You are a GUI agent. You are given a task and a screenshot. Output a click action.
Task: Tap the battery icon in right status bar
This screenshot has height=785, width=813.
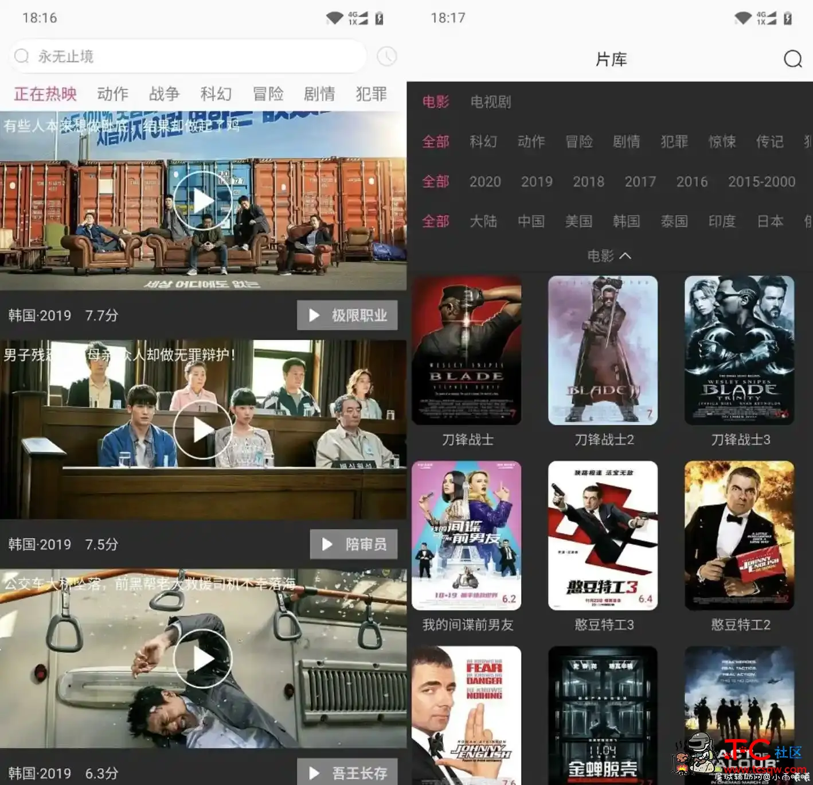(x=788, y=18)
